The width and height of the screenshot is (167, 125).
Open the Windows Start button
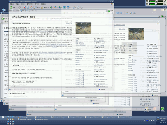coord(3,117)
